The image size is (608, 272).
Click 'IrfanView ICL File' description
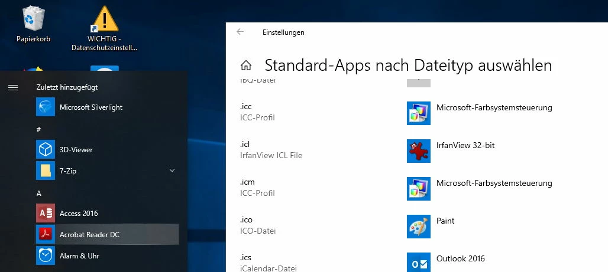click(x=271, y=156)
